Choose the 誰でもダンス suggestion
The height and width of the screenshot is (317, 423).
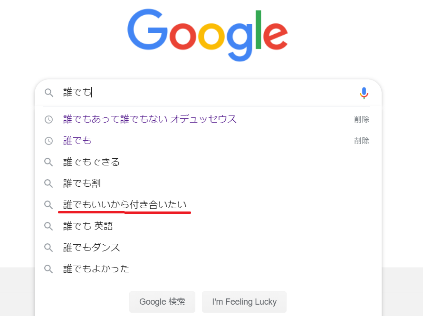point(91,248)
